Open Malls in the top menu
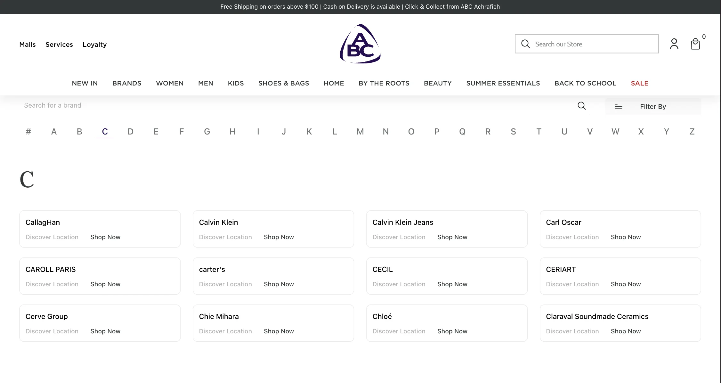This screenshot has width=721, height=383. pyautogui.click(x=28, y=45)
